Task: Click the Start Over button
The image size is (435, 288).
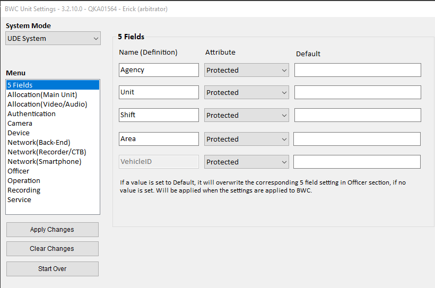Action: pos(53,268)
